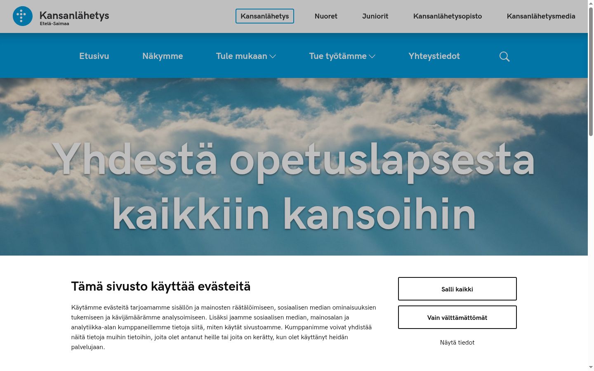594x371 pixels.
Task: Click the scrollbar up arrow
Action: coord(591,3)
